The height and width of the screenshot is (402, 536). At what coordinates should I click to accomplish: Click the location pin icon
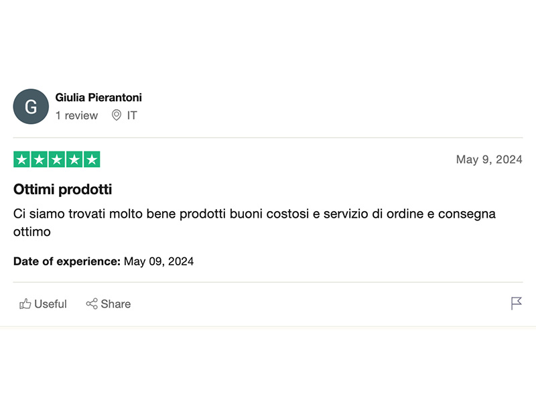117,115
